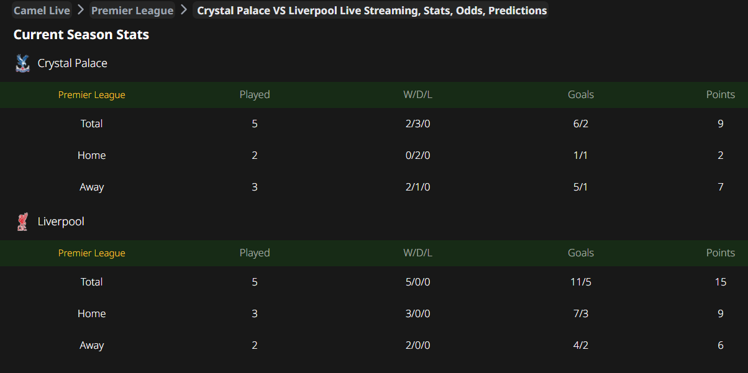Click Premier League header in Crystal Palace table
This screenshot has width=748, height=373.
[x=92, y=95]
